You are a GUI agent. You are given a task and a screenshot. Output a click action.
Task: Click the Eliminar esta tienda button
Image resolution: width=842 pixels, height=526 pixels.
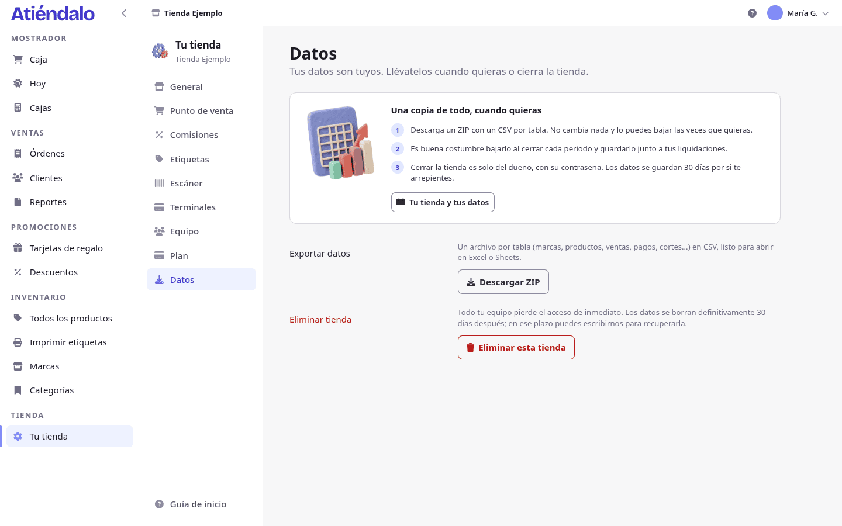[x=516, y=347]
